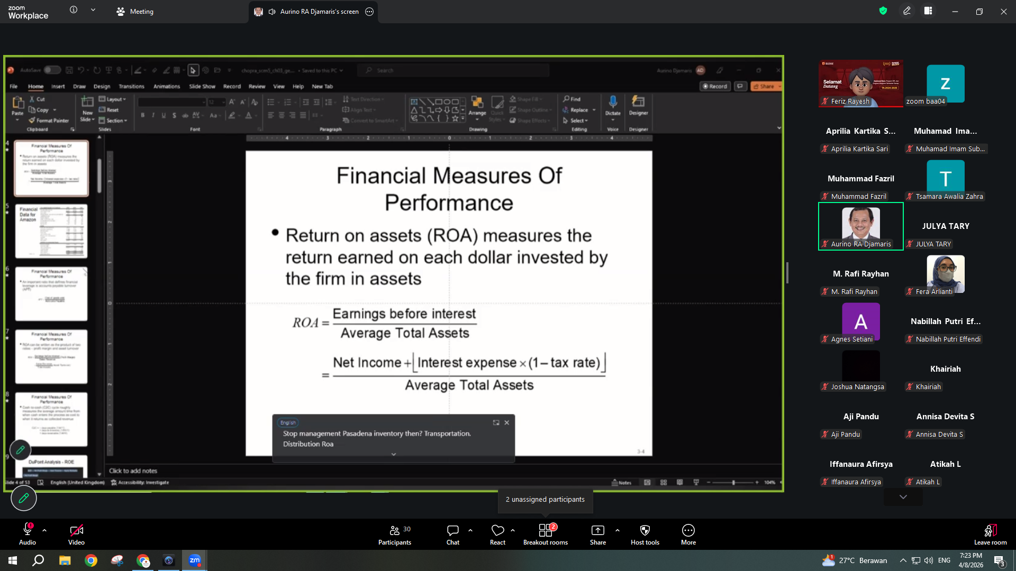Expand the Chat options arrow
This screenshot has width=1016, height=571.
click(470, 530)
